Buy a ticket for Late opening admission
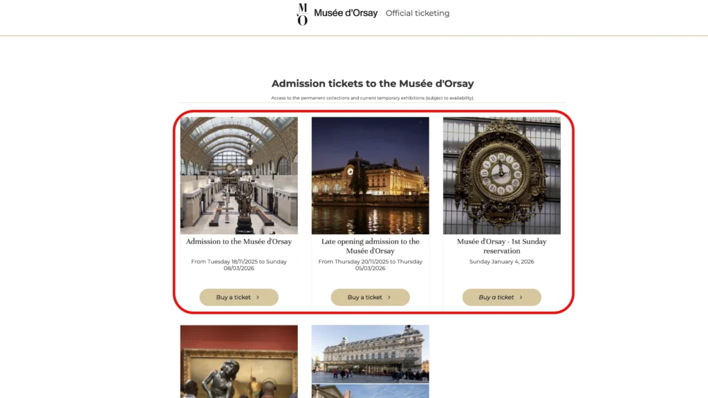Image resolution: width=708 pixels, height=398 pixels. (370, 297)
